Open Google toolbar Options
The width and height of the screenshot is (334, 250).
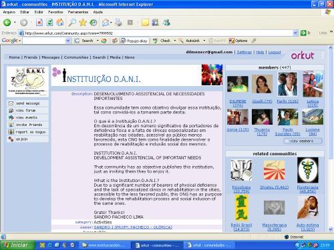click(238, 41)
